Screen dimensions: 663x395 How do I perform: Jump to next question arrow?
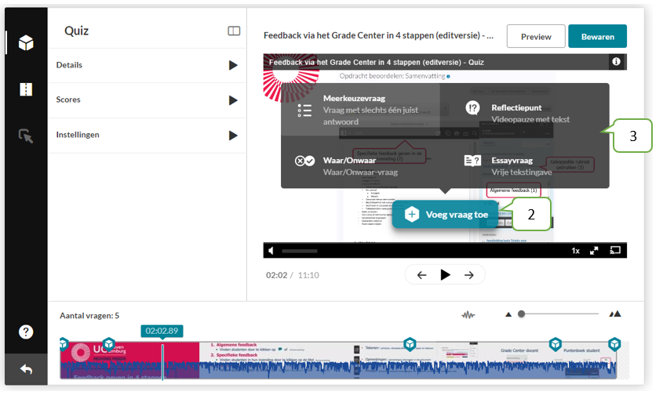tap(469, 275)
